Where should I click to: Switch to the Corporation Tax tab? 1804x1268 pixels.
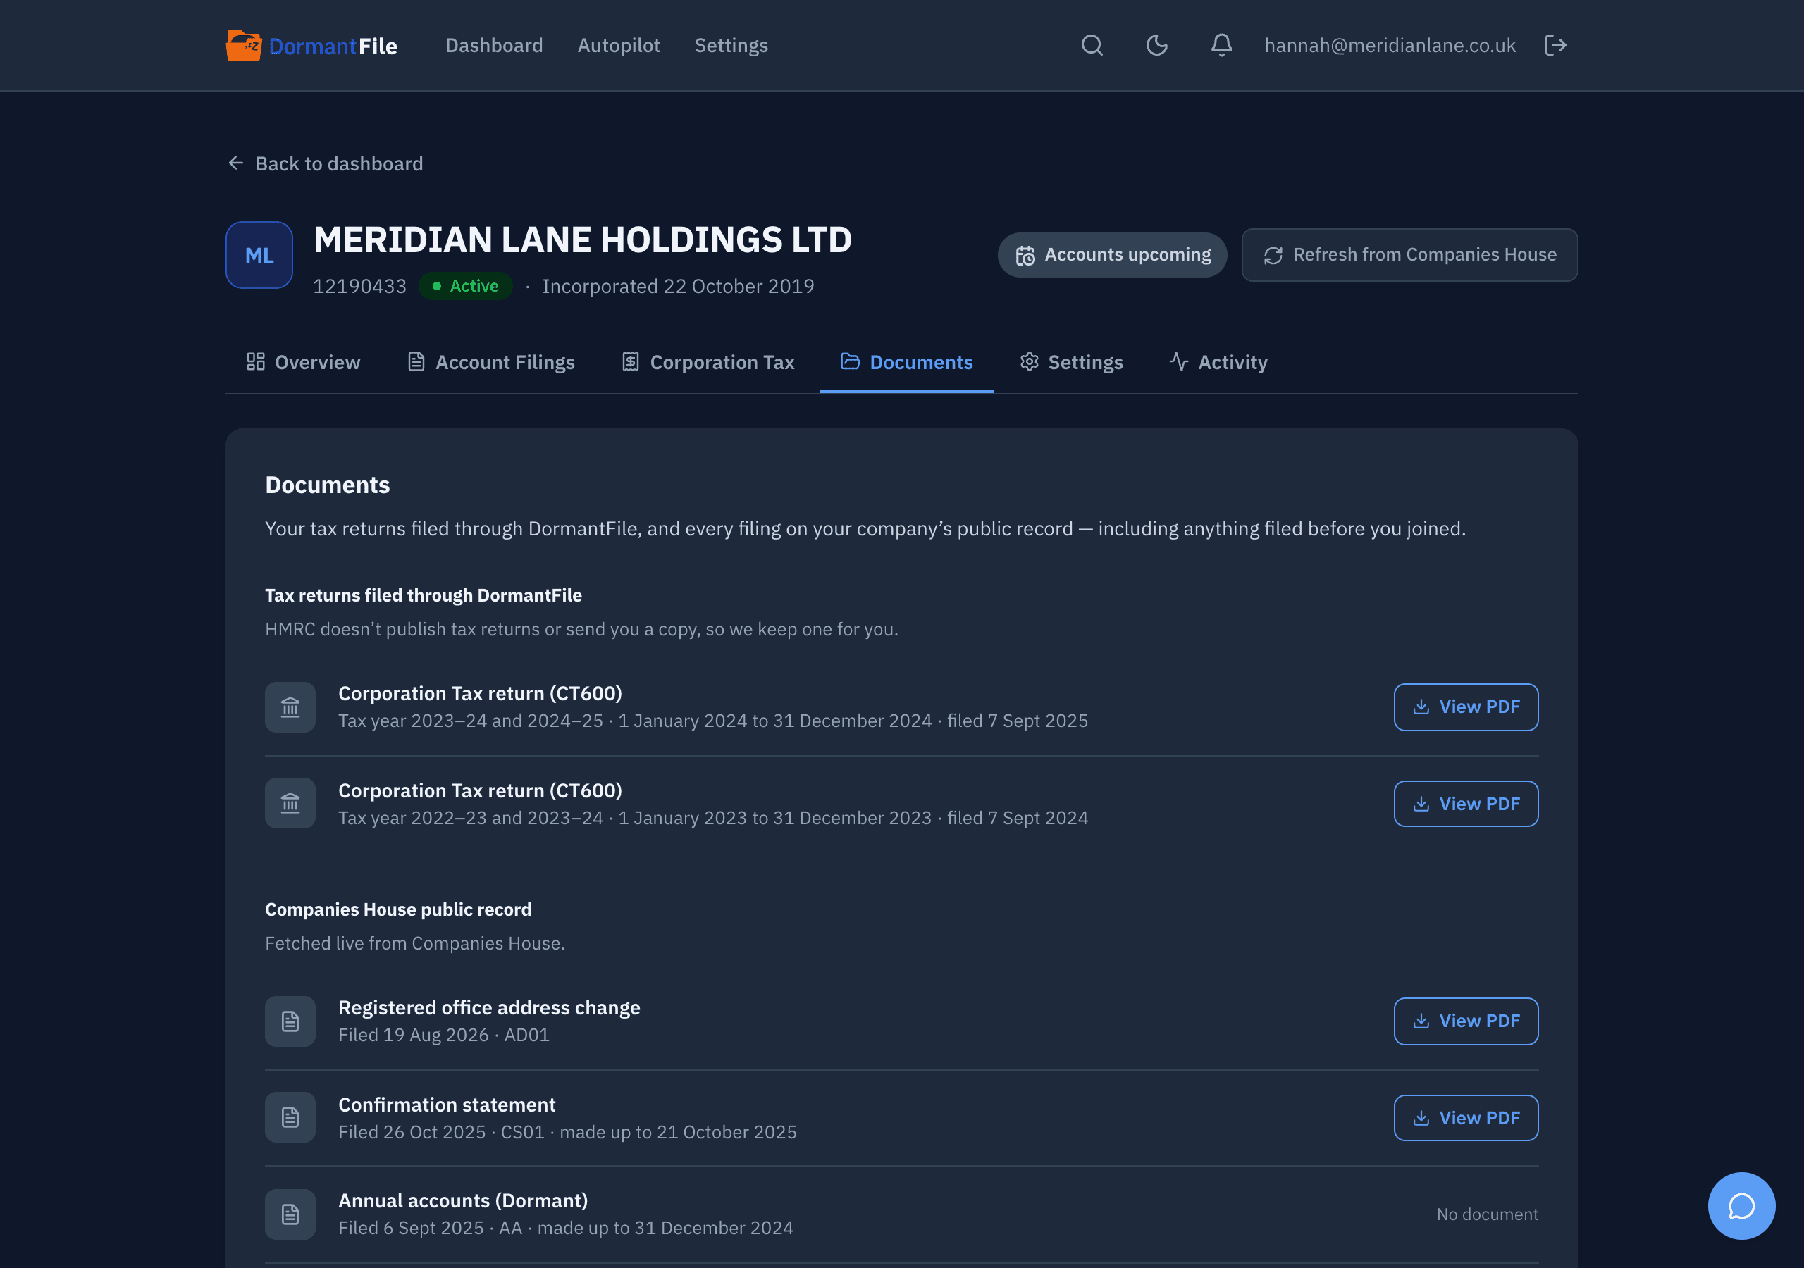[708, 362]
